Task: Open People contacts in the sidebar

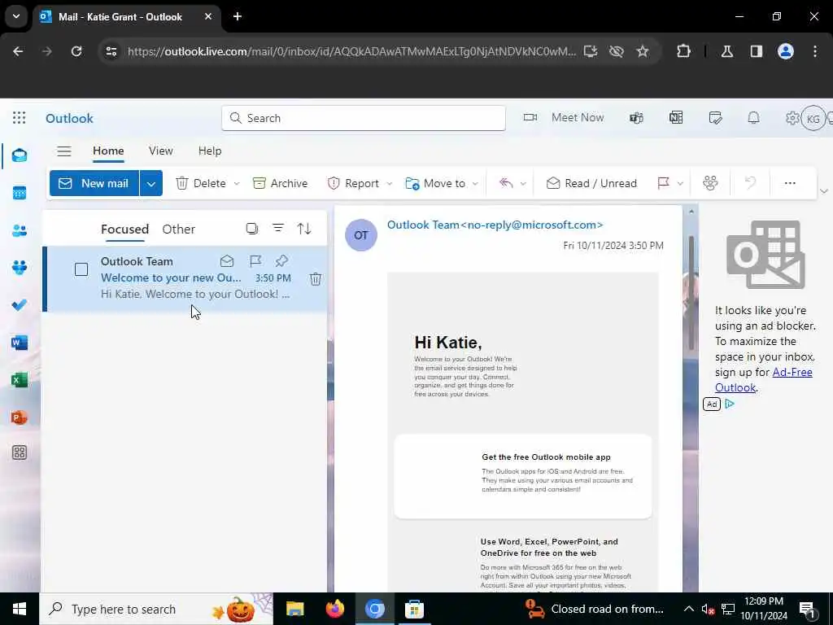Action: point(20,230)
